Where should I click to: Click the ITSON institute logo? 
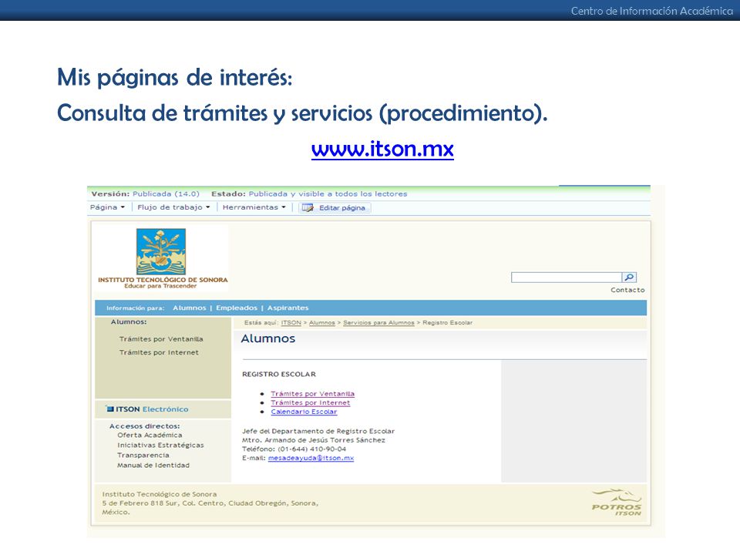[x=161, y=258]
